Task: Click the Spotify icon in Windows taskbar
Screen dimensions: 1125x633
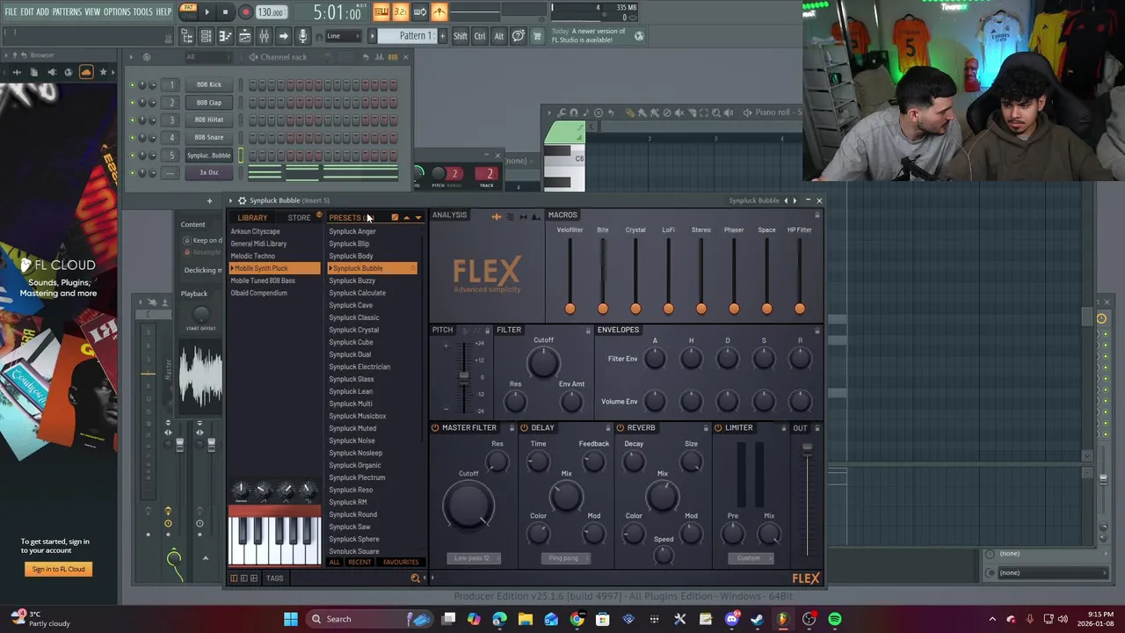Action: pos(834,619)
